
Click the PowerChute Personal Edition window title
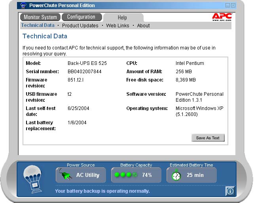coord(62,6)
